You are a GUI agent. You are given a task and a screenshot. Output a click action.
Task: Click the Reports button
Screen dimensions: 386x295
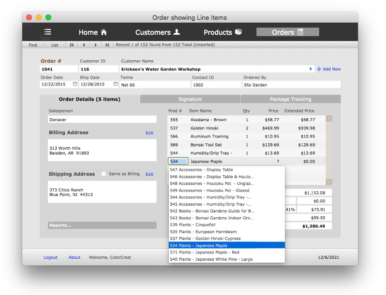tap(102, 225)
